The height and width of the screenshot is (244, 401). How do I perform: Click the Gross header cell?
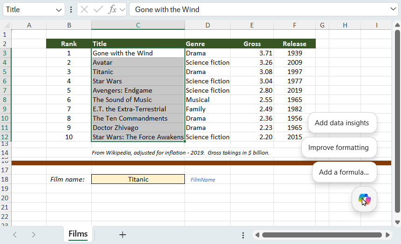pyautogui.click(x=252, y=44)
